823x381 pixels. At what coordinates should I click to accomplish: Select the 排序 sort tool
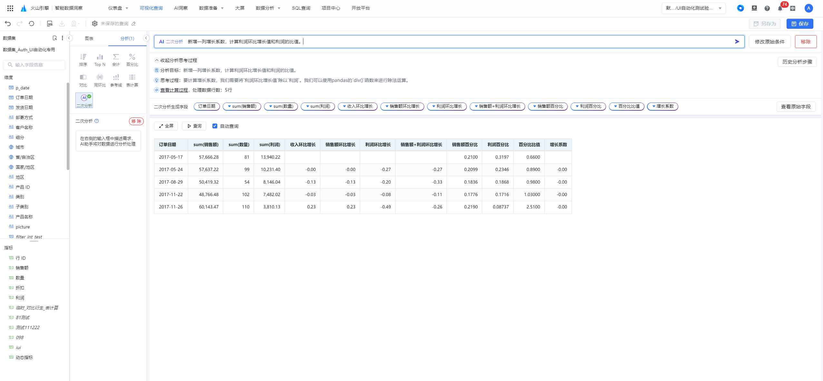(83, 60)
